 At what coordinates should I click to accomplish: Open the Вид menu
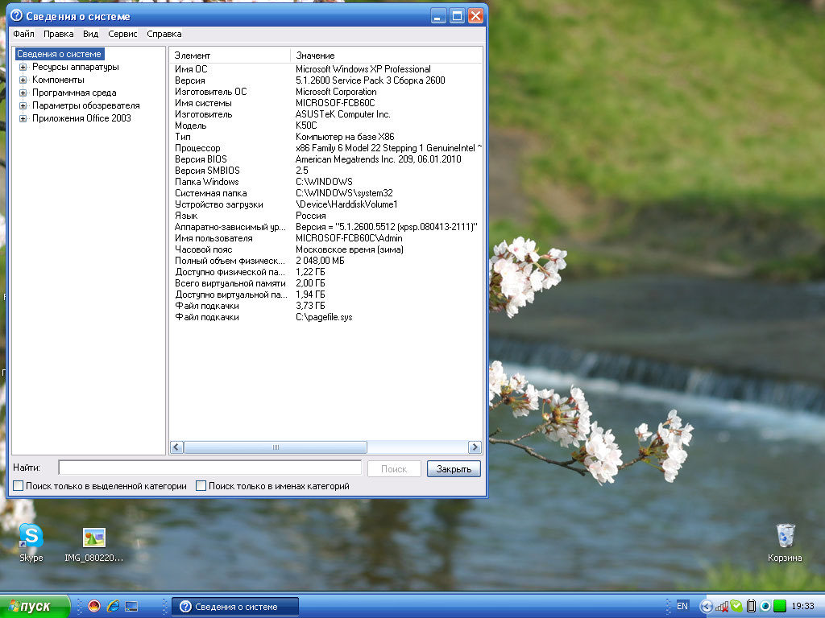click(90, 34)
